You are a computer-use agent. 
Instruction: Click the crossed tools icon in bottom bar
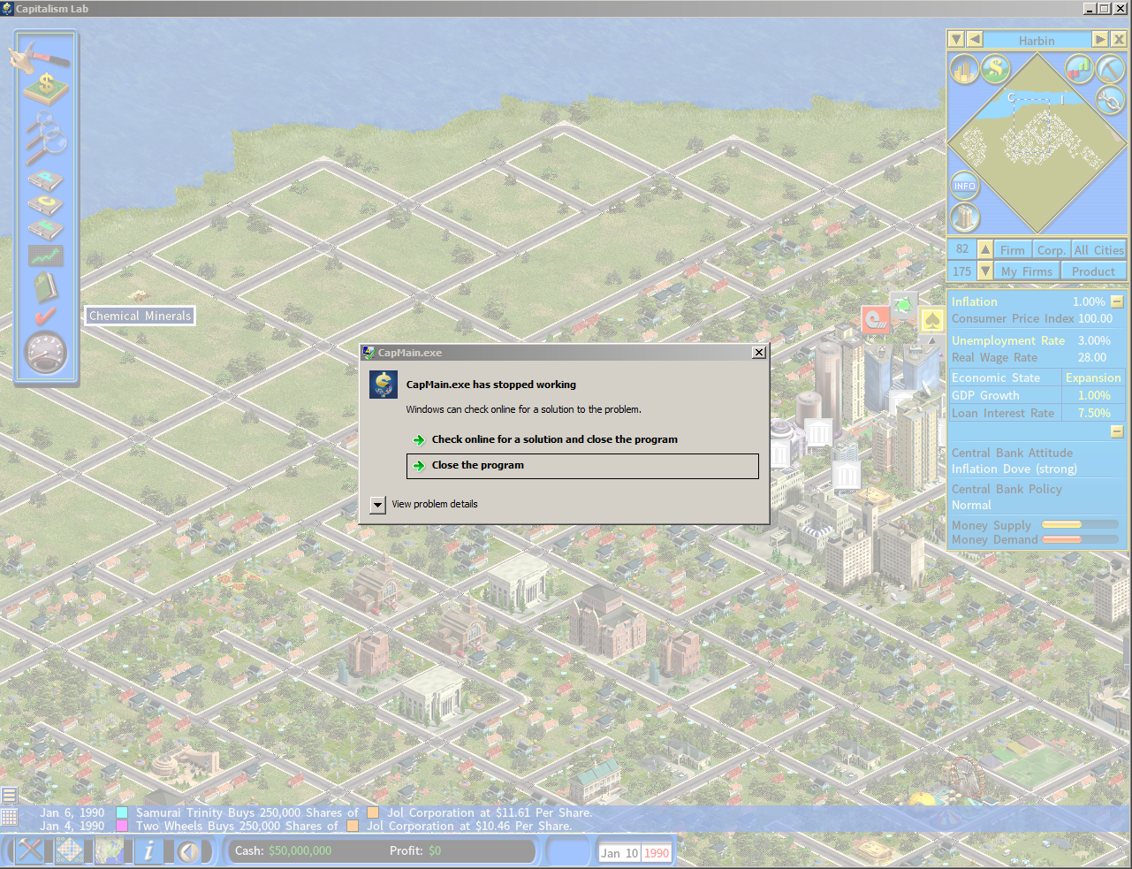[30, 850]
